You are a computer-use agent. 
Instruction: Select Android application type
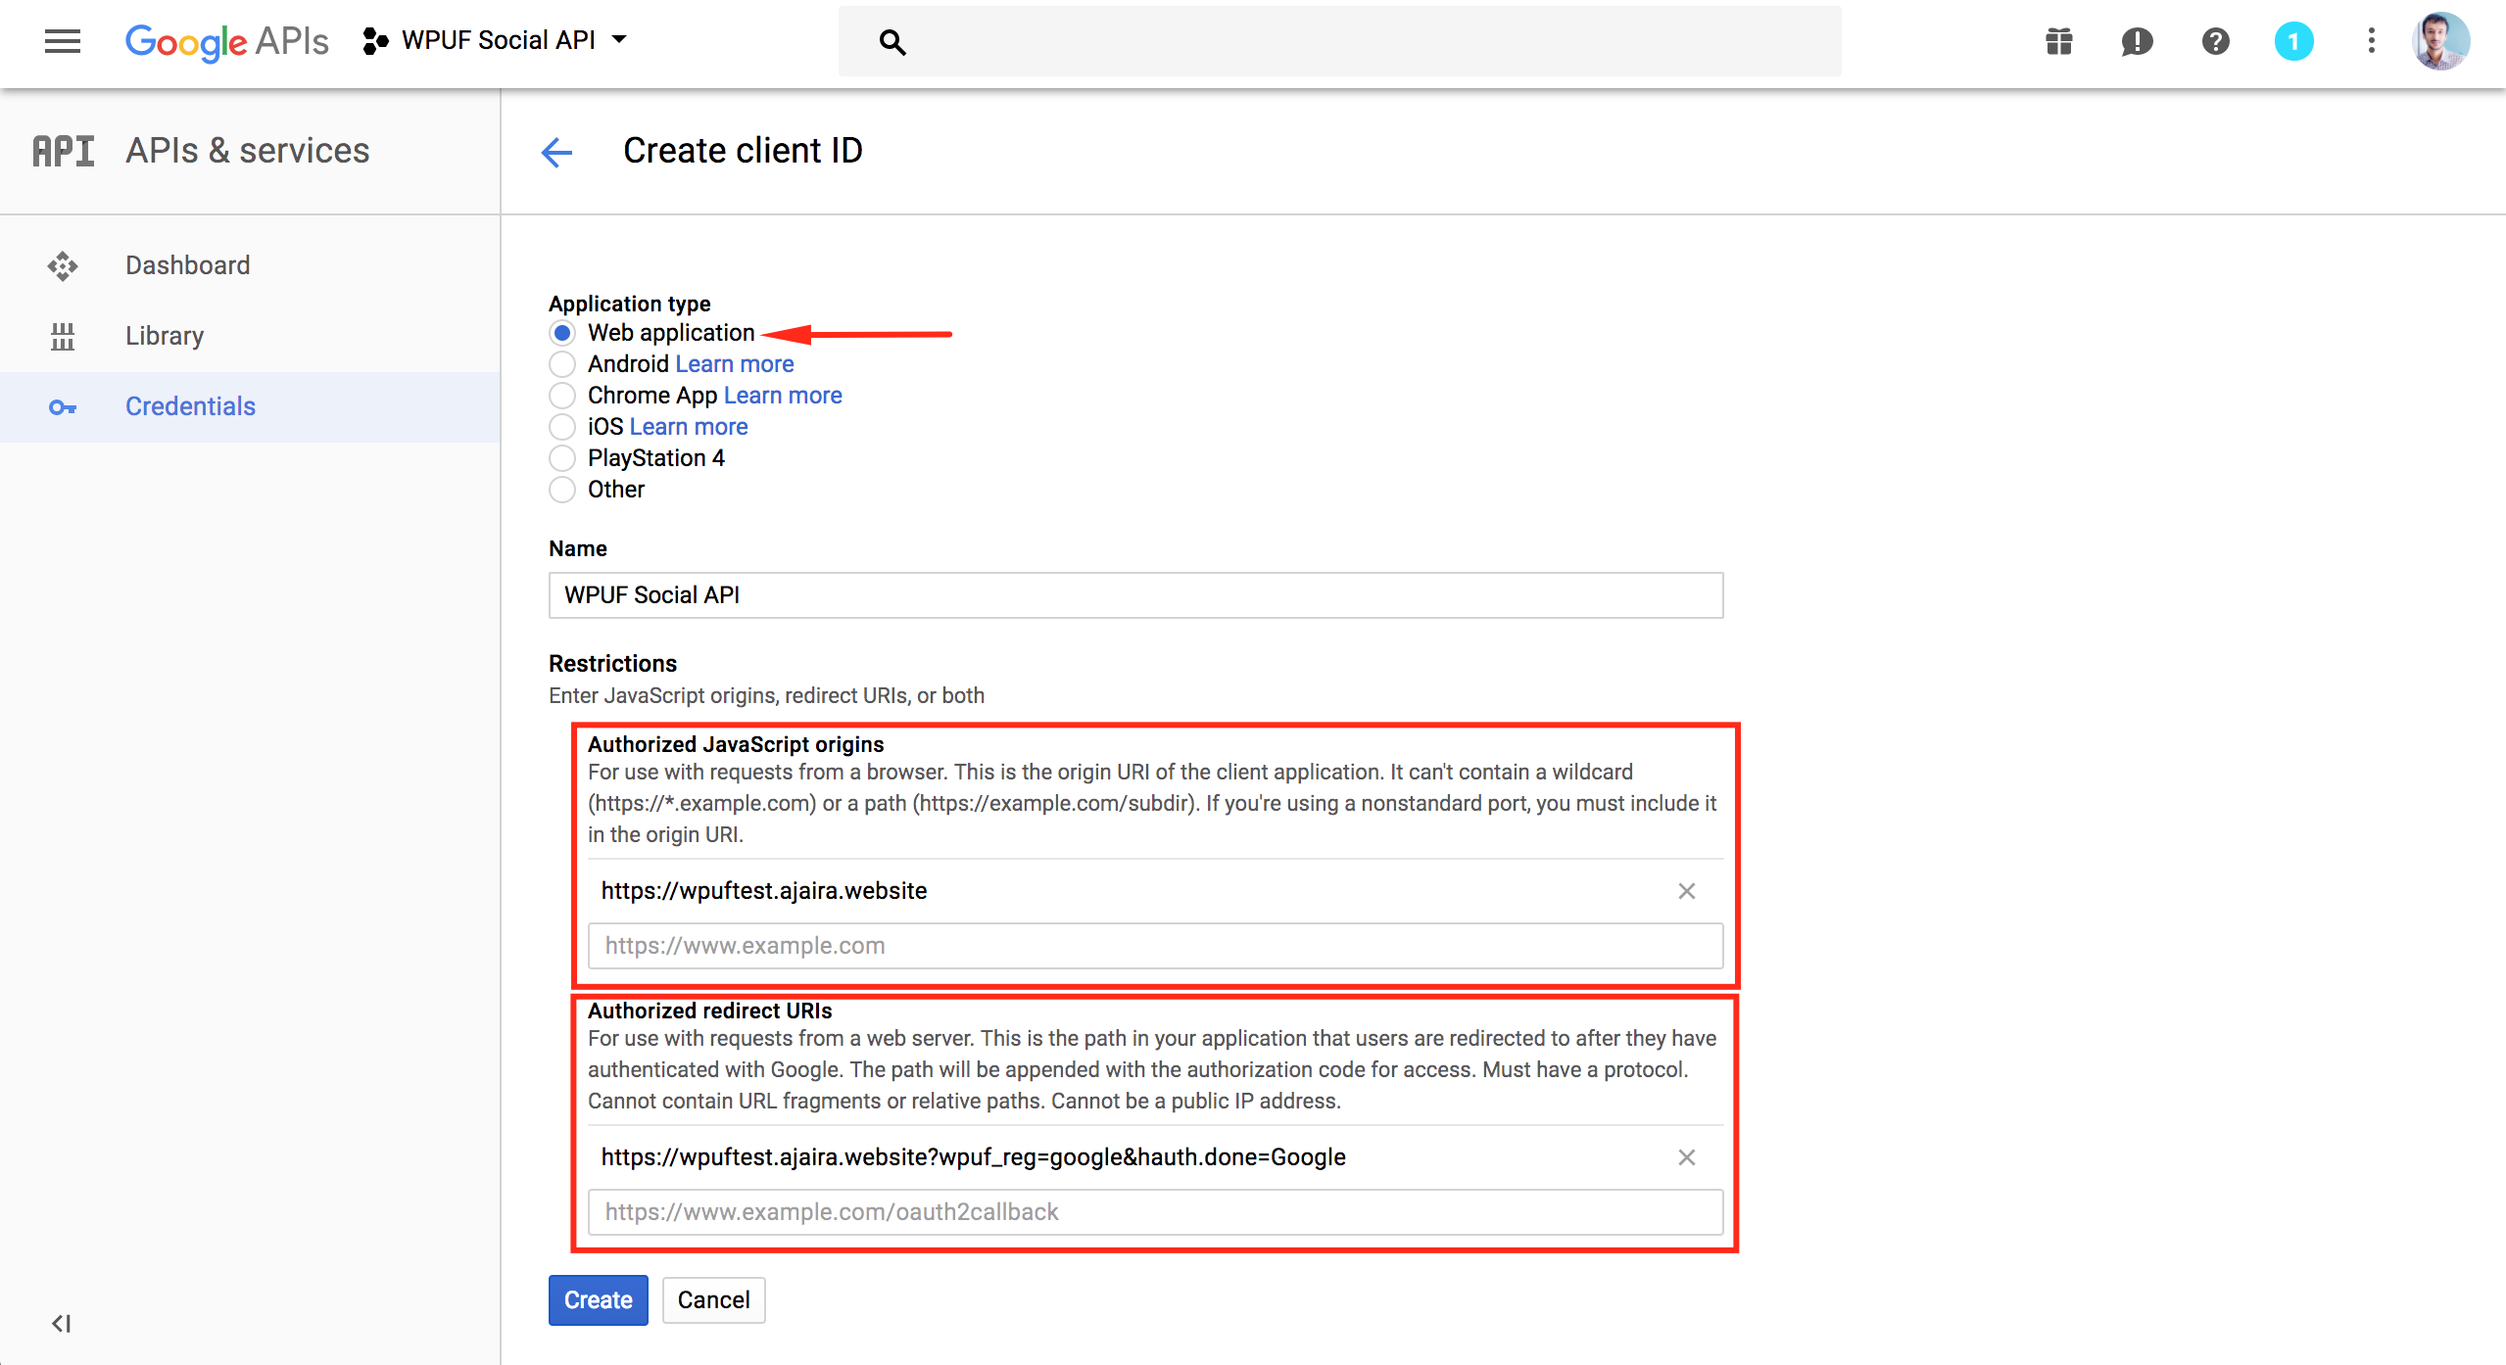(x=562, y=364)
